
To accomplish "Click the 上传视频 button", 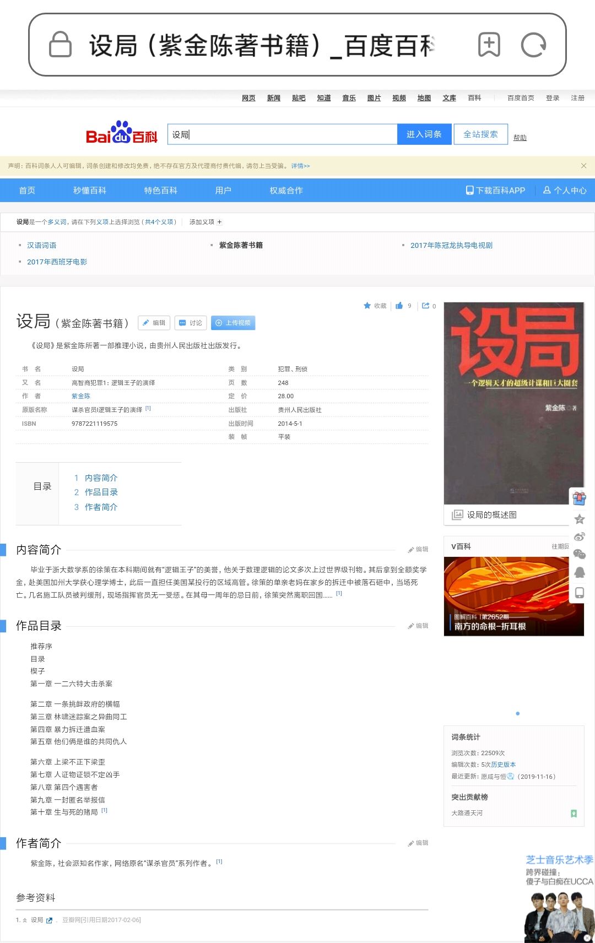I will 233,323.
